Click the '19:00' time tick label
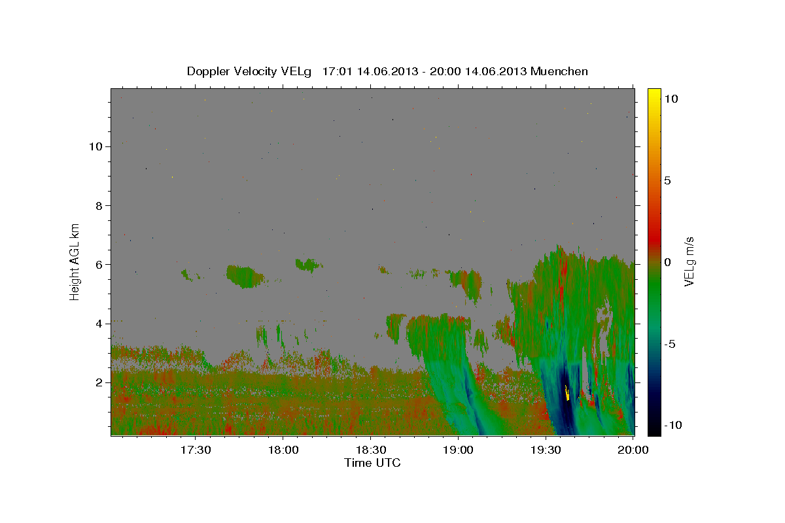 click(458, 450)
